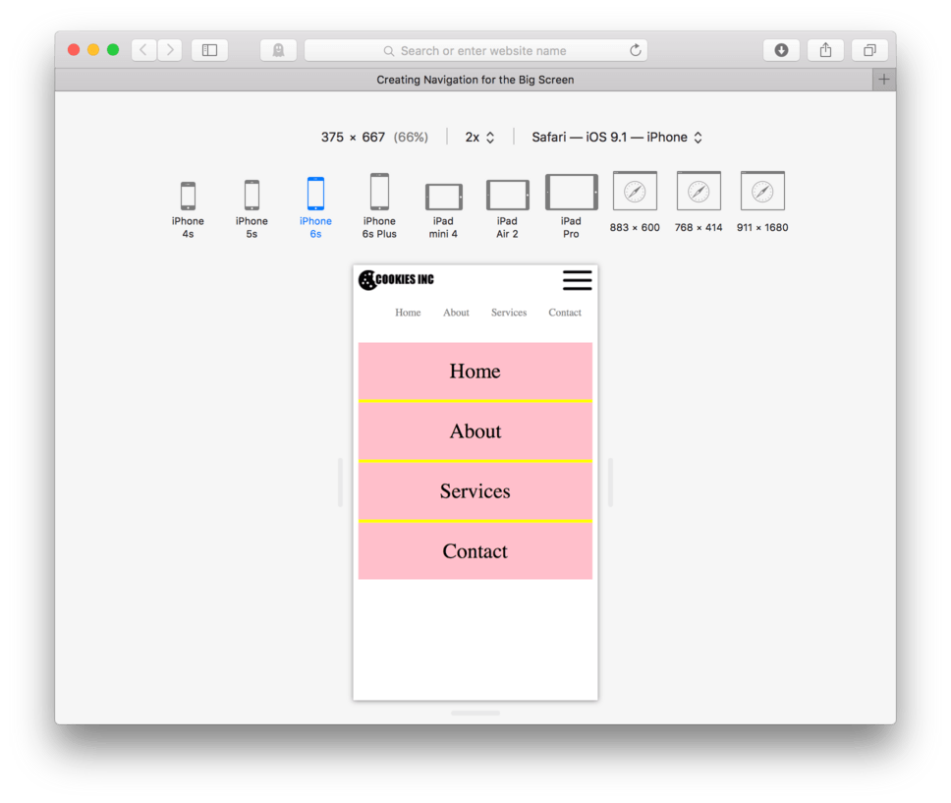This screenshot has width=951, height=803.
Task: Grab the bottom resize handle of viewport
Action: (475, 714)
